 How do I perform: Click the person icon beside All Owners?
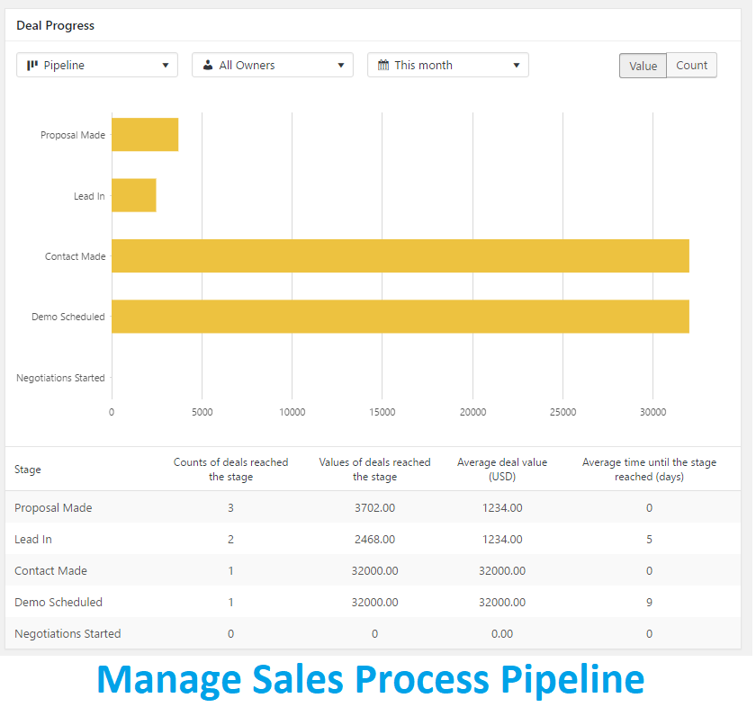tap(208, 65)
